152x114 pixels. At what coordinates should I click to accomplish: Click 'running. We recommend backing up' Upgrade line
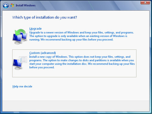click(x=71, y=39)
